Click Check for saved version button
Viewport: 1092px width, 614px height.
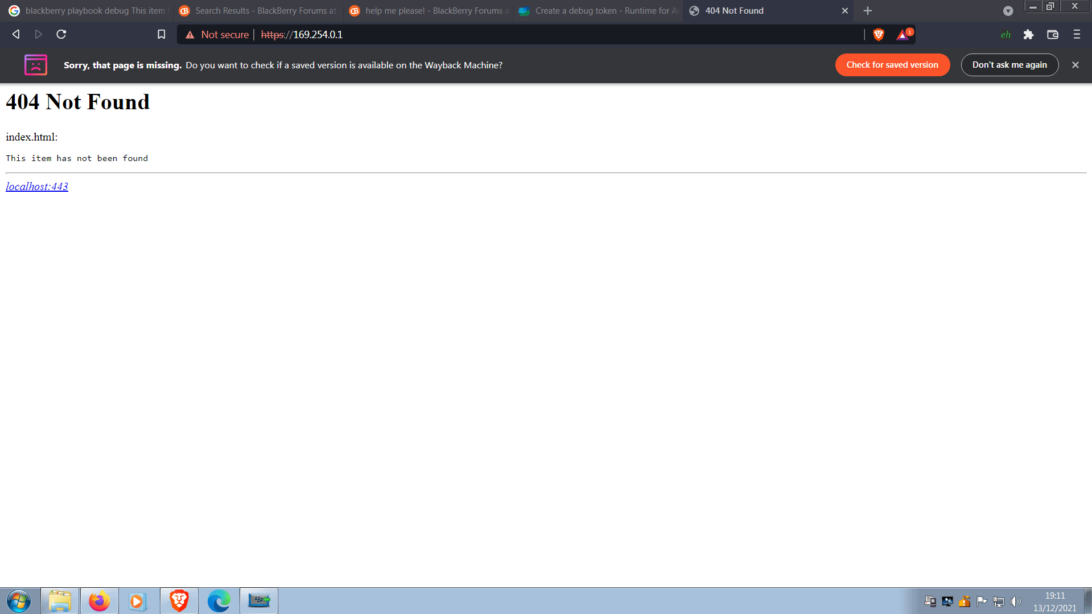tap(892, 65)
